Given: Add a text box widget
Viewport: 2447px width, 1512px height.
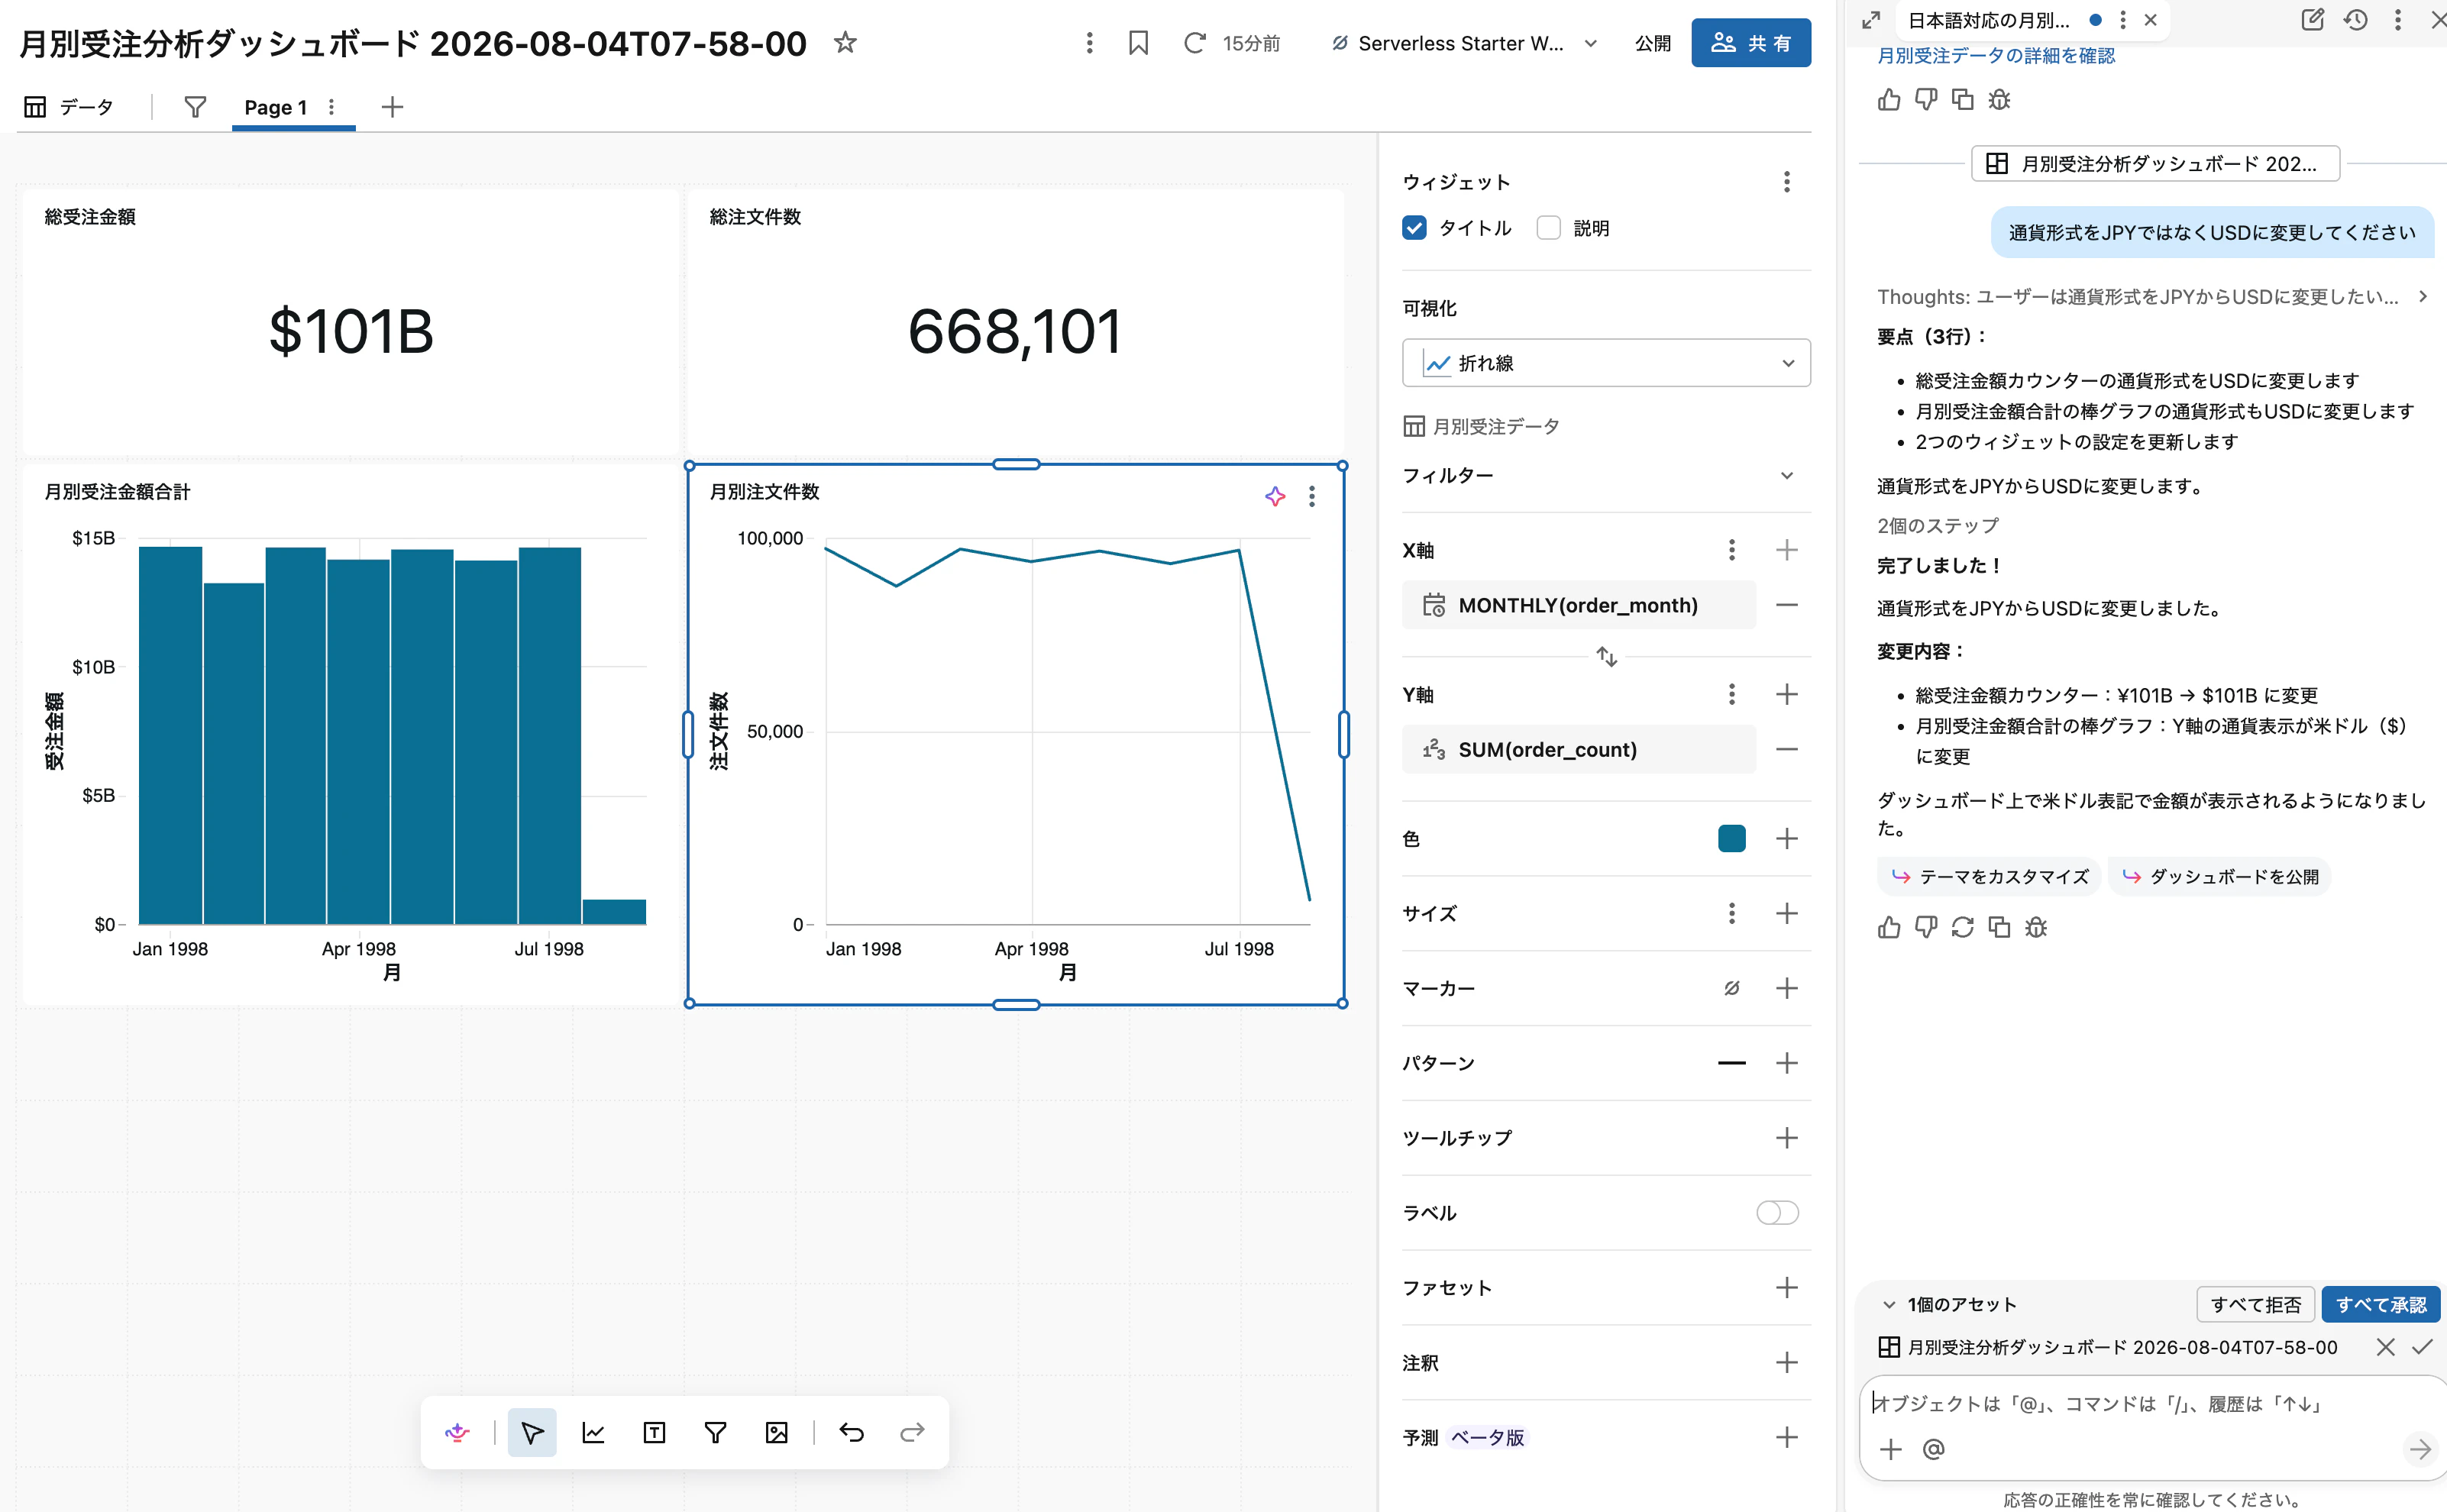Looking at the screenshot, I should (654, 1432).
